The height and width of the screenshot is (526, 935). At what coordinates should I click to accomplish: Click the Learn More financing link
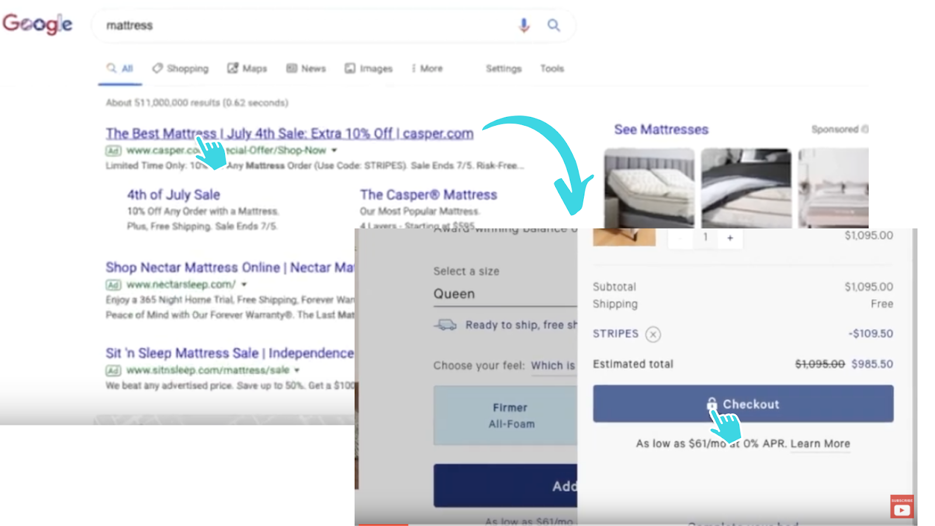pyautogui.click(x=820, y=444)
